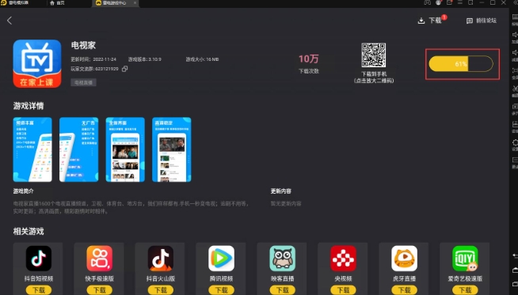Image resolution: width=518 pixels, height=295 pixels.
Task: Click the fullscreen sidebar icon
Action: [515, 70]
